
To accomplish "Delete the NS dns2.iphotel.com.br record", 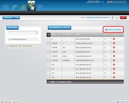I will click(x=114, y=77).
